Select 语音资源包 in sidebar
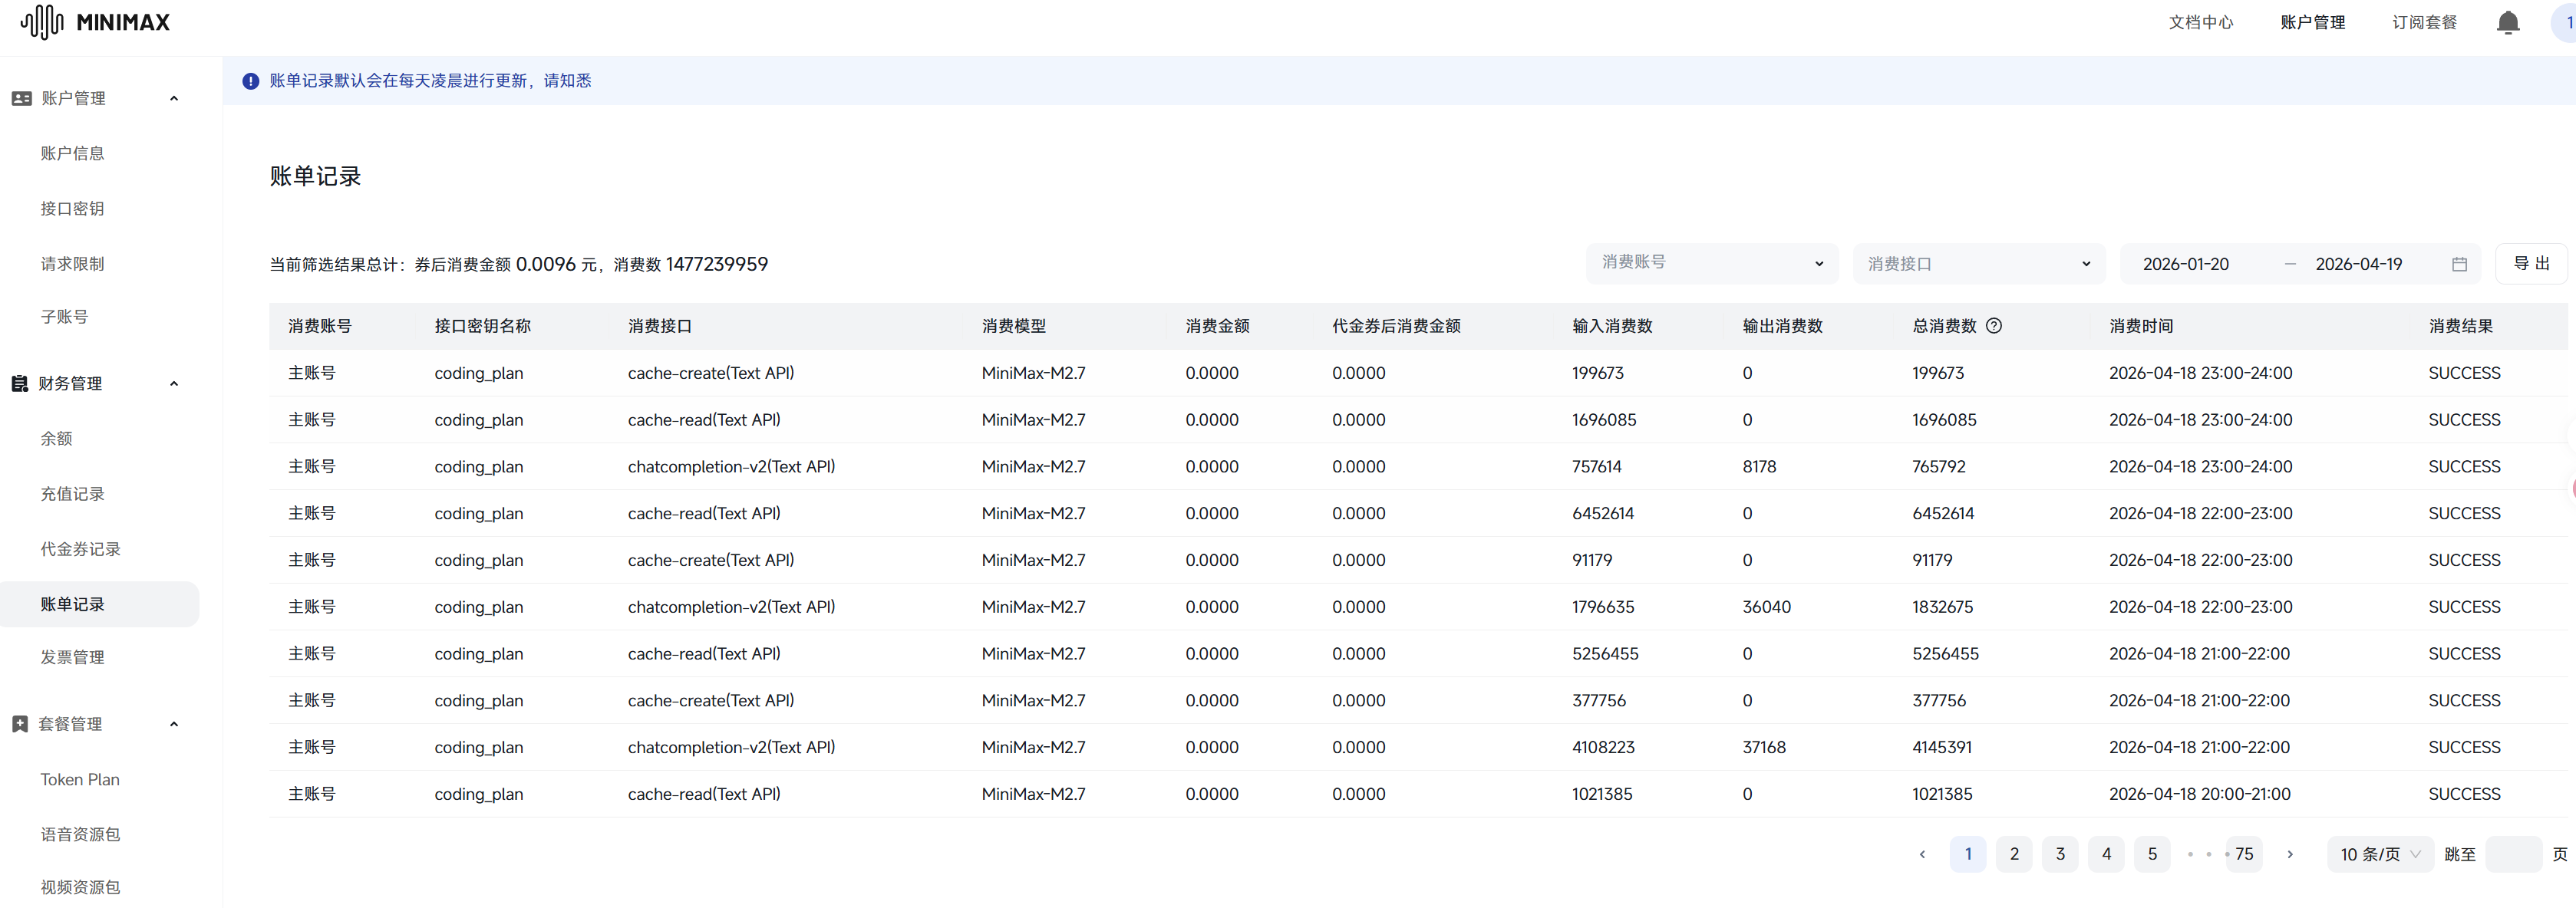This screenshot has height=908, width=2576. click(80, 834)
